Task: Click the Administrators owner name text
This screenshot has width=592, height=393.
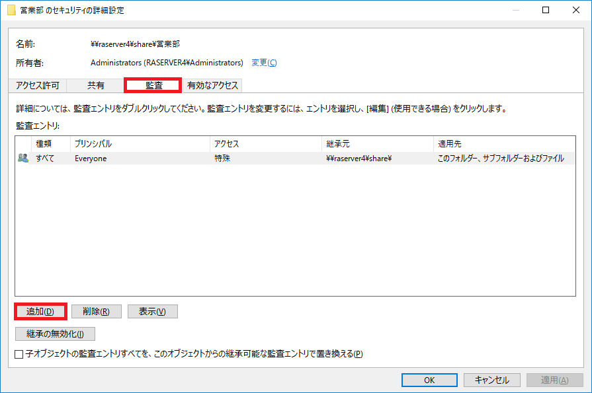Action: [x=167, y=63]
